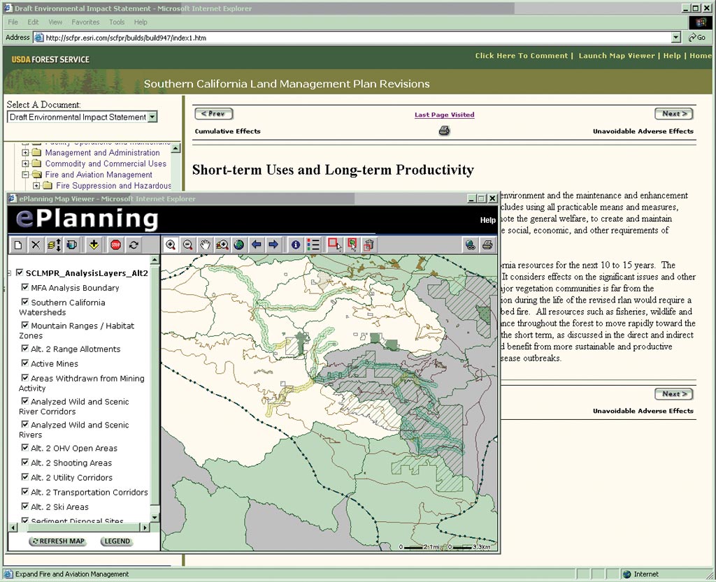
Task: Expand the Commodity and Commercial Uses folder
Action: [26, 163]
